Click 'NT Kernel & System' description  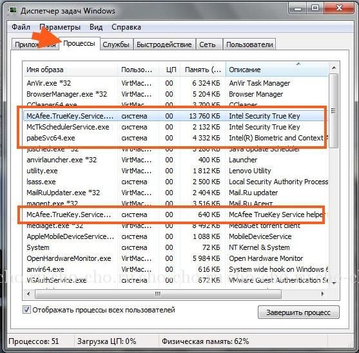pos(259,247)
